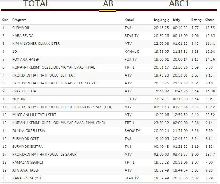
Task: Select STAR TV channel in KARA SEVDA (OZET) row
Action: pos(132,178)
